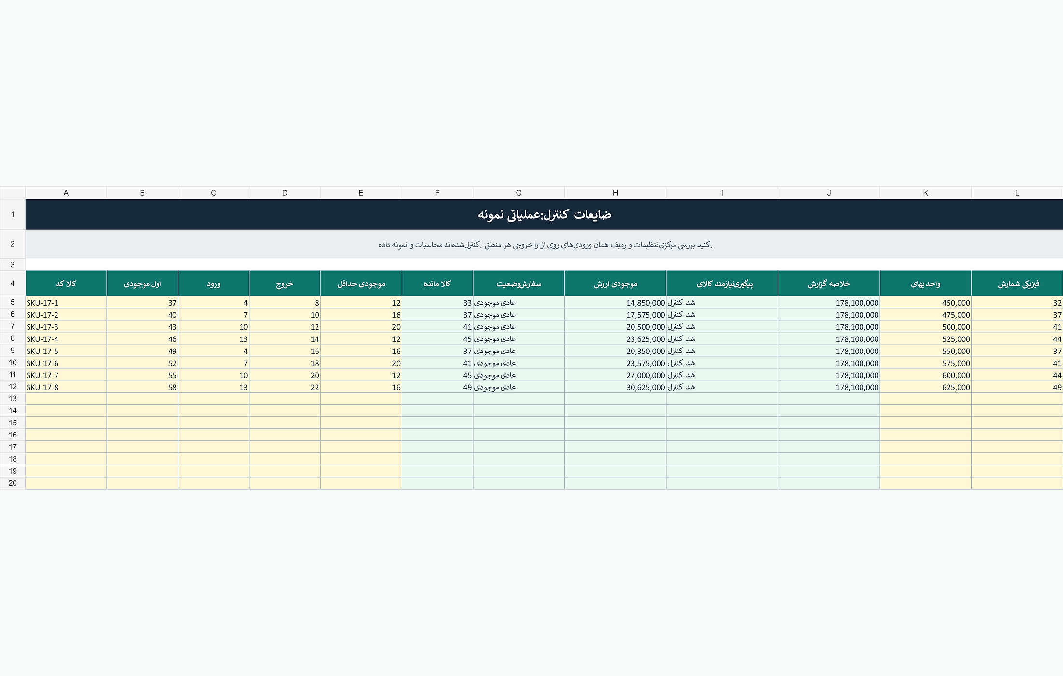The image size is (1063, 676).
Task: Click header cell خلاصه گزارش
Action: tap(829, 283)
